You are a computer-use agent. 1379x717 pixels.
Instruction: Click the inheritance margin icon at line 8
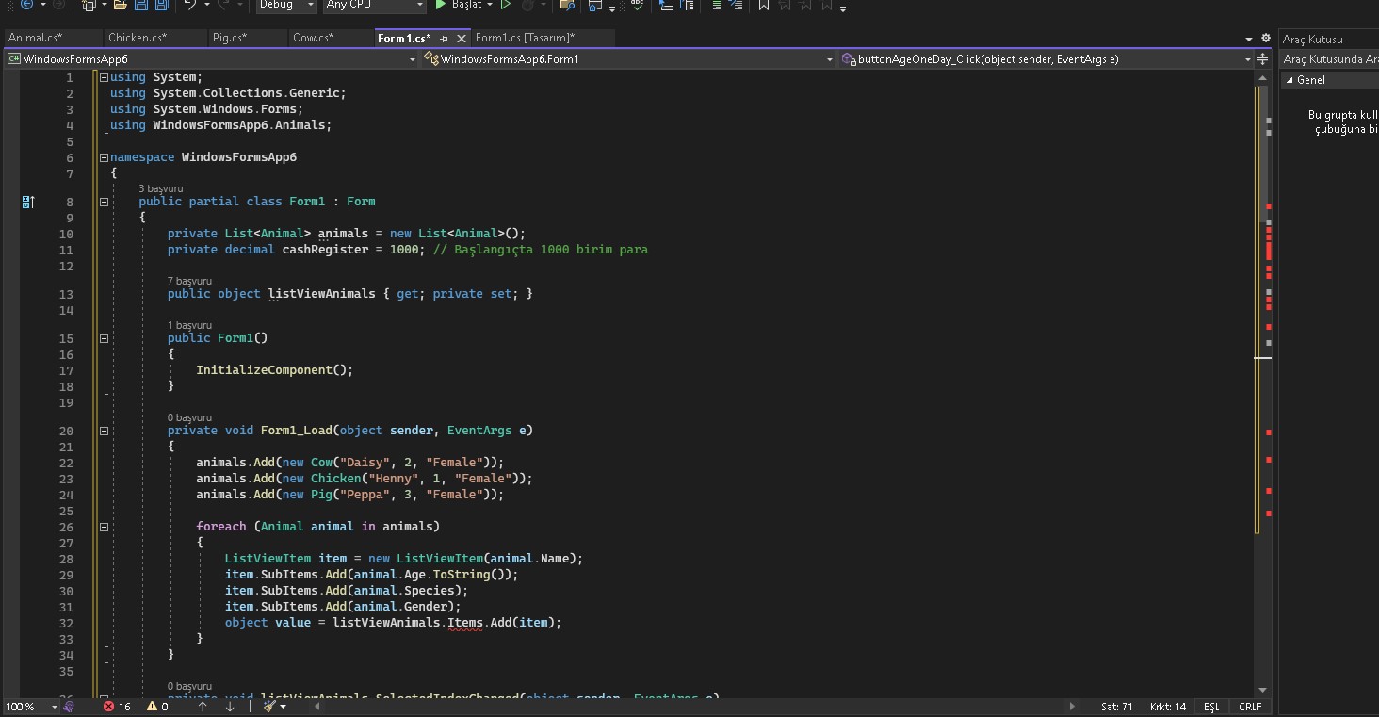click(28, 202)
